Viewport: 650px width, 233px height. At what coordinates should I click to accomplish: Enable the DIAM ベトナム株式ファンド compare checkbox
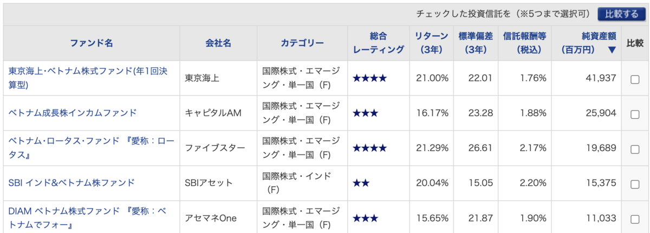click(635, 219)
